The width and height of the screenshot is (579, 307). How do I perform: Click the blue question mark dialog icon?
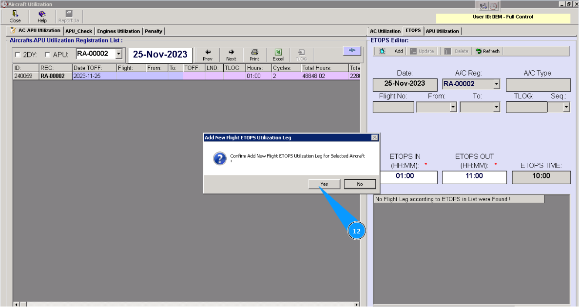coord(220,158)
